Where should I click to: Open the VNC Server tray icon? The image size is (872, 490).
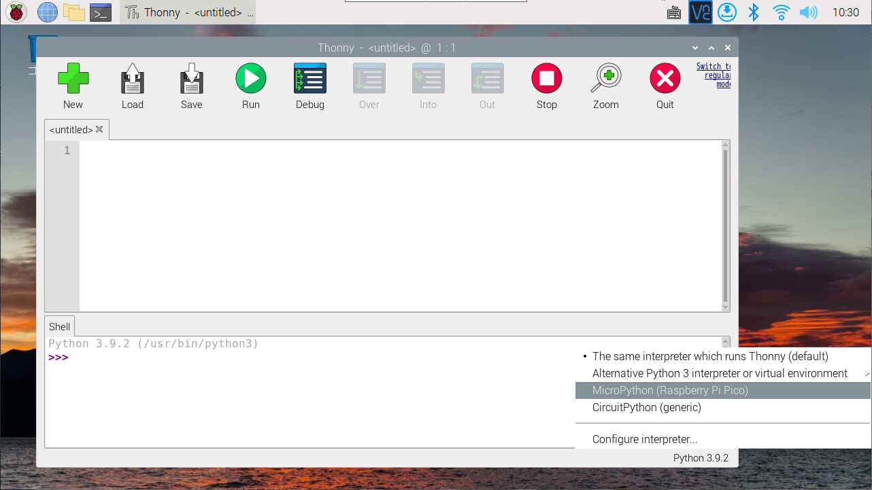point(701,12)
